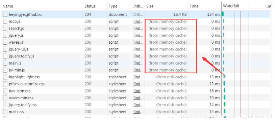Screen dimensions: 275x122
Task: Click file icon next to av-min.js
Action: coord(5,70)
